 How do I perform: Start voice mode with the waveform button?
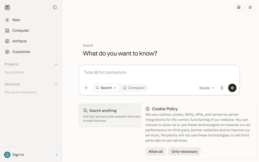point(232,88)
